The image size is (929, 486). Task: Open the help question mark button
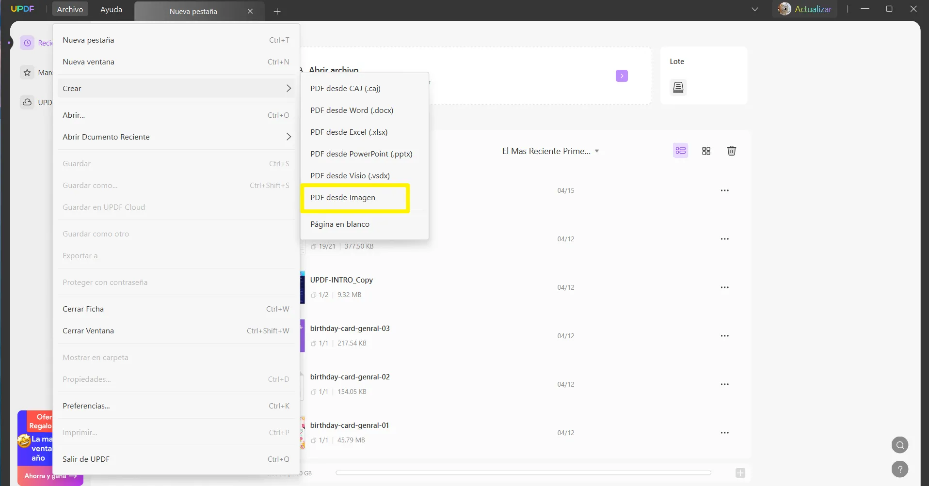[900, 469]
